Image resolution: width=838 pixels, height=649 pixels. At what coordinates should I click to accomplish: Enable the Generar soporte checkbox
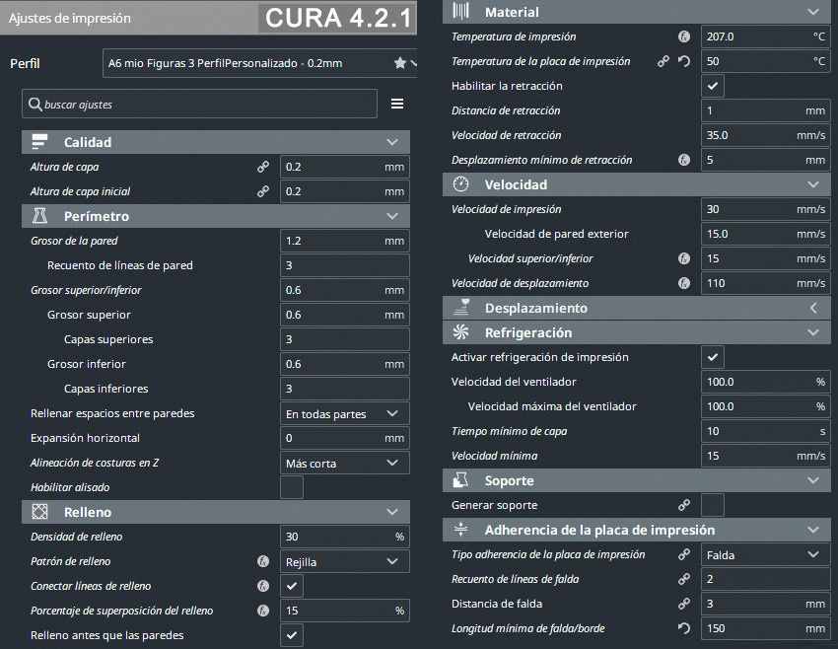click(x=713, y=505)
